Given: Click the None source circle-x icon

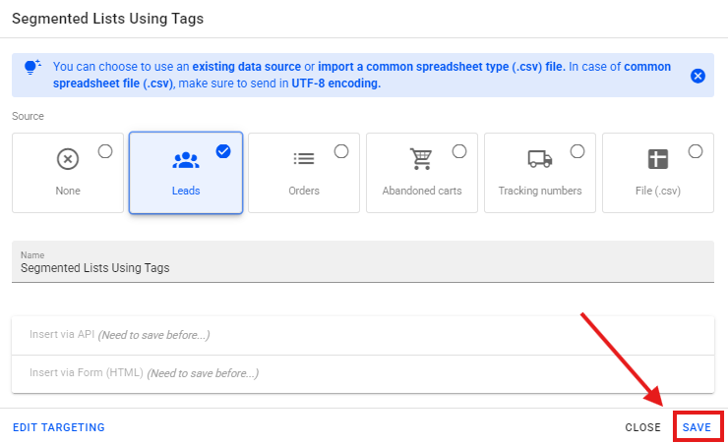Looking at the screenshot, I should tap(67, 159).
